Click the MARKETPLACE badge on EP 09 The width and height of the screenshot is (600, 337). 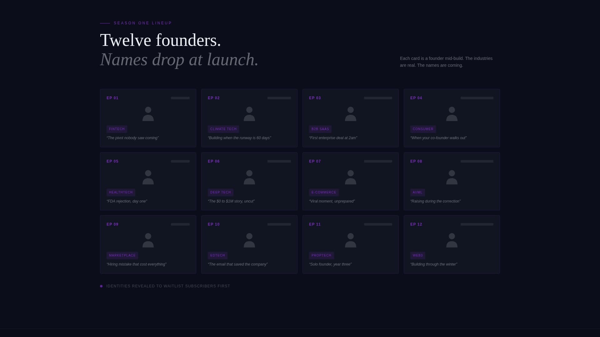click(122, 255)
